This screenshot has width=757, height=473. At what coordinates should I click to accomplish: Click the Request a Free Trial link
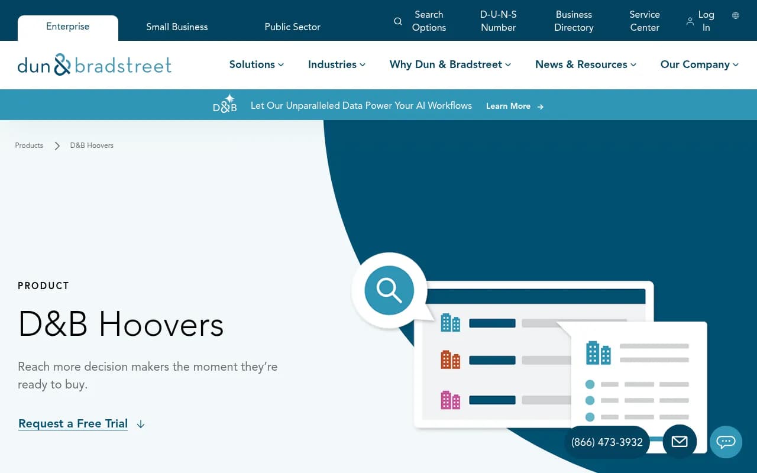pyautogui.click(x=73, y=423)
